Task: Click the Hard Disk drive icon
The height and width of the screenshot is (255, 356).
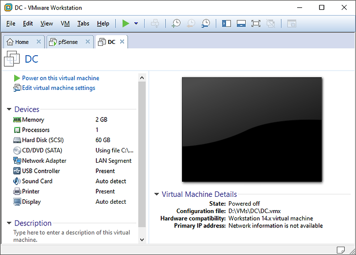Action: coord(17,140)
